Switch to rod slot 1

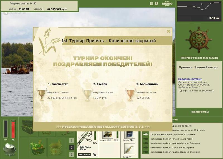click(72, 140)
